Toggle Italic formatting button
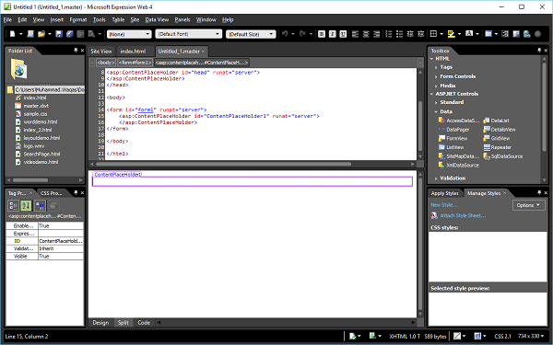 pos(332,34)
